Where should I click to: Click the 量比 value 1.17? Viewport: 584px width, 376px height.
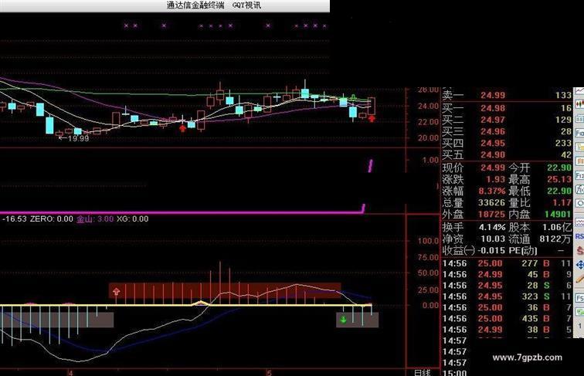point(562,202)
